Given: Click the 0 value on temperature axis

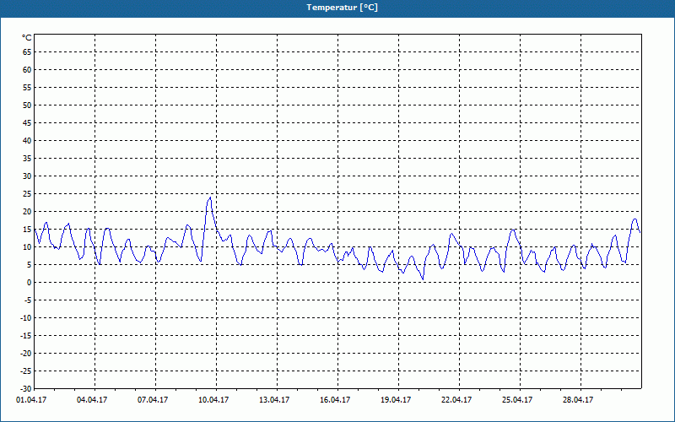Looking at the screenshot, I should [x=30, y=283].
